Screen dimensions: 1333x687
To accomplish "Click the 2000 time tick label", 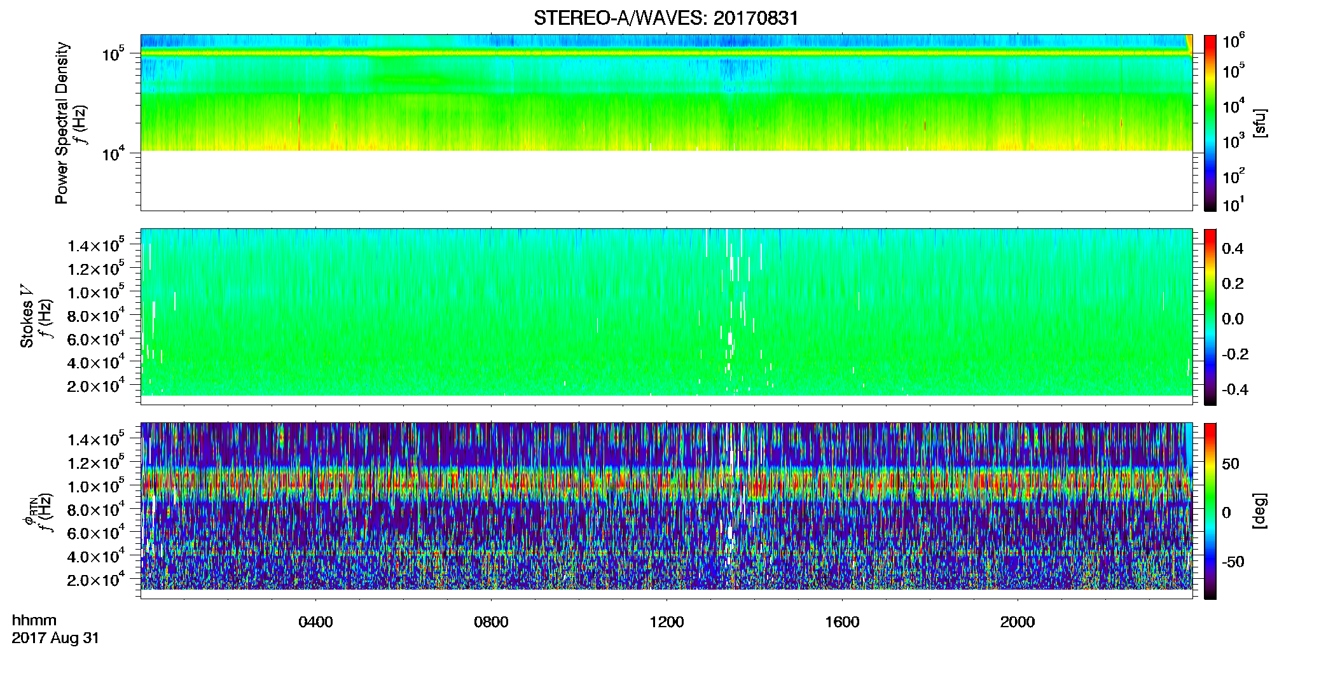I will [1018, 622].
